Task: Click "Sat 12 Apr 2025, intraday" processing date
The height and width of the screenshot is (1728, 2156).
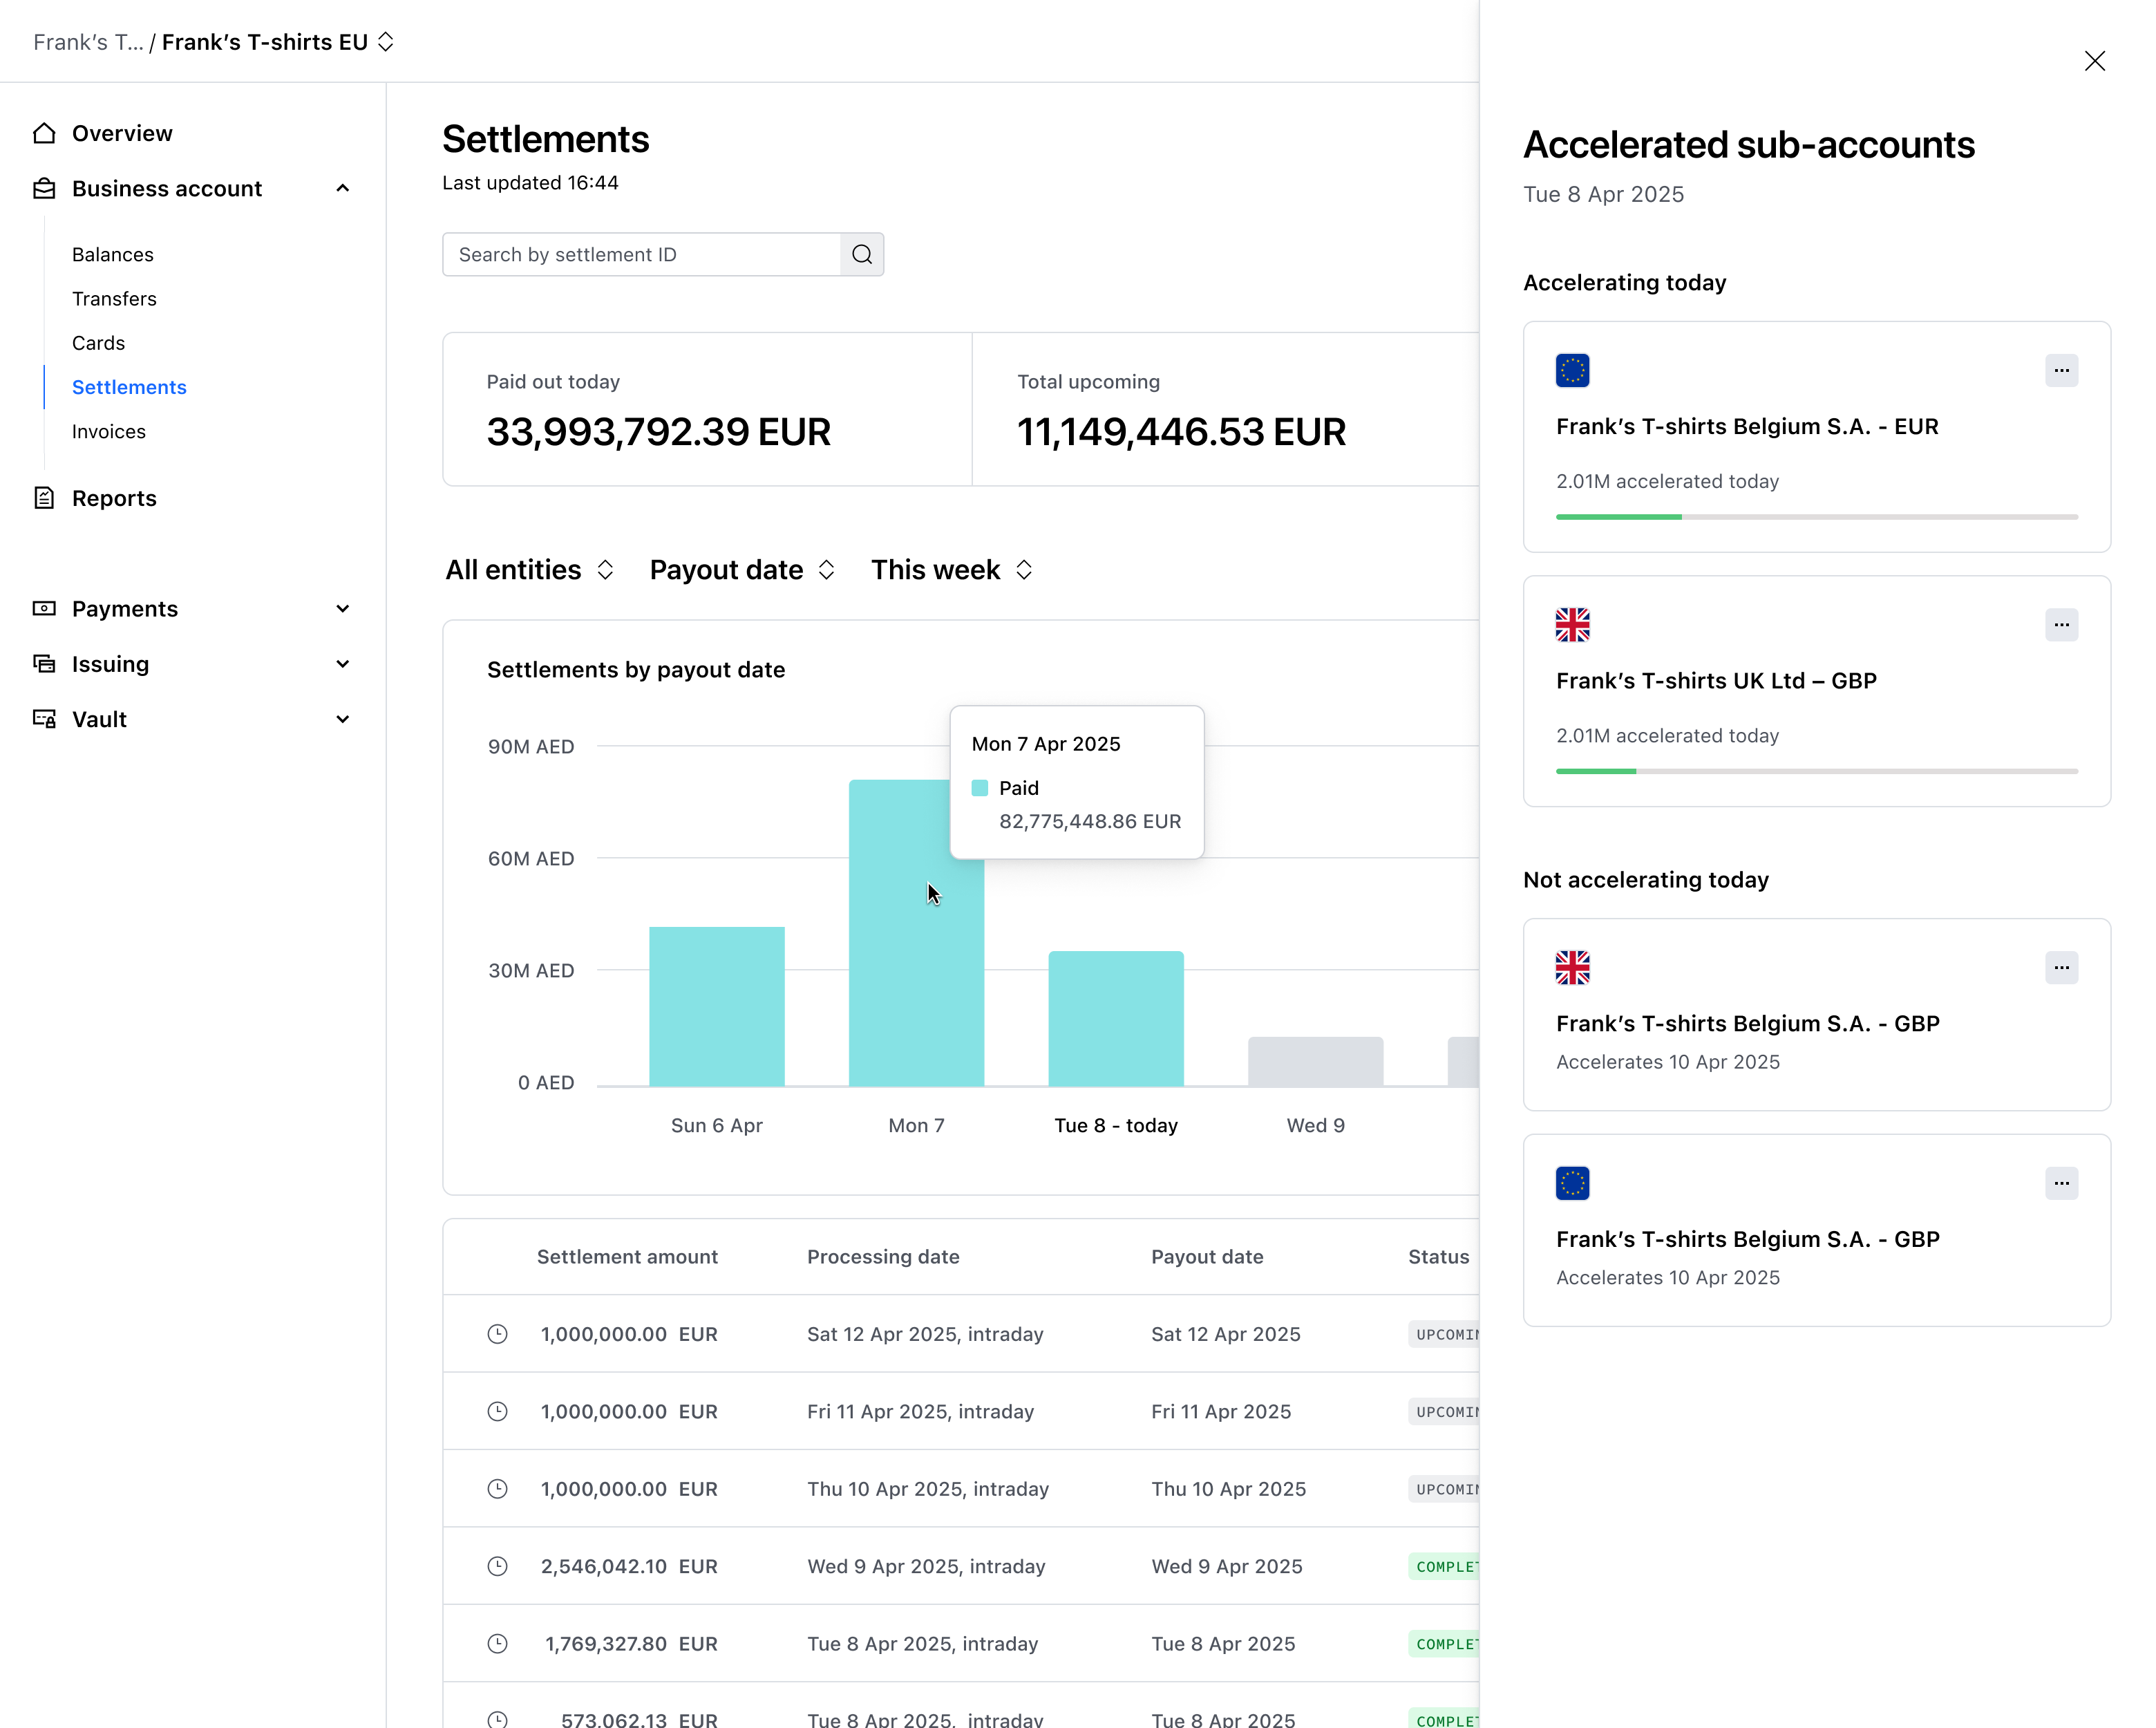Action: (925, 1334)
